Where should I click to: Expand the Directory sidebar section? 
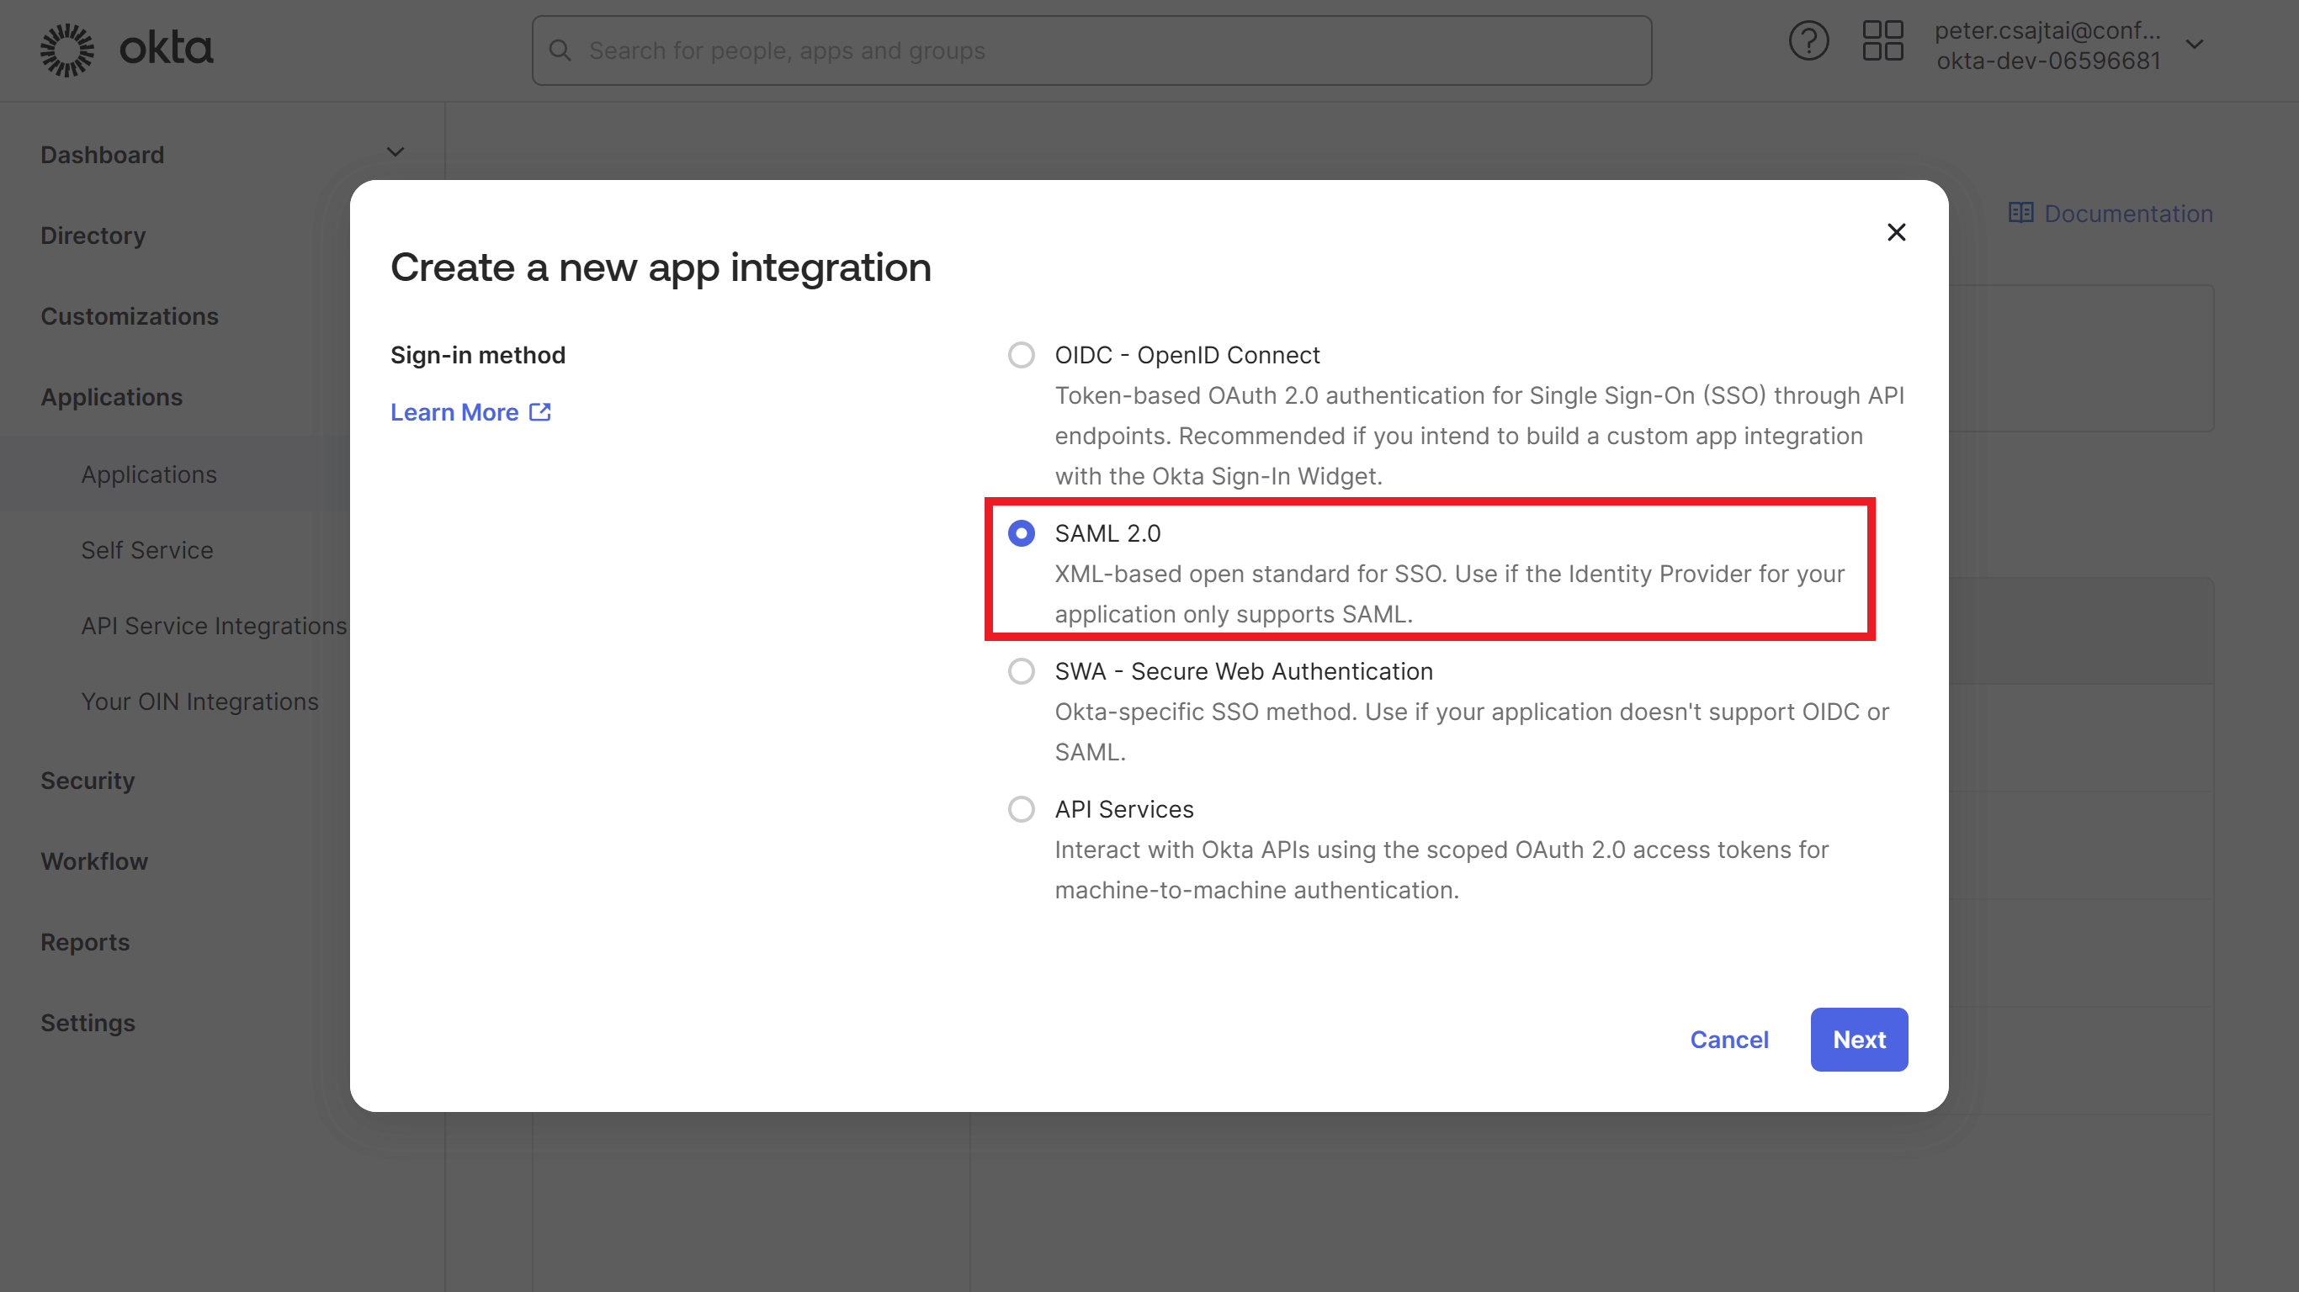click(x=93, y=236)
